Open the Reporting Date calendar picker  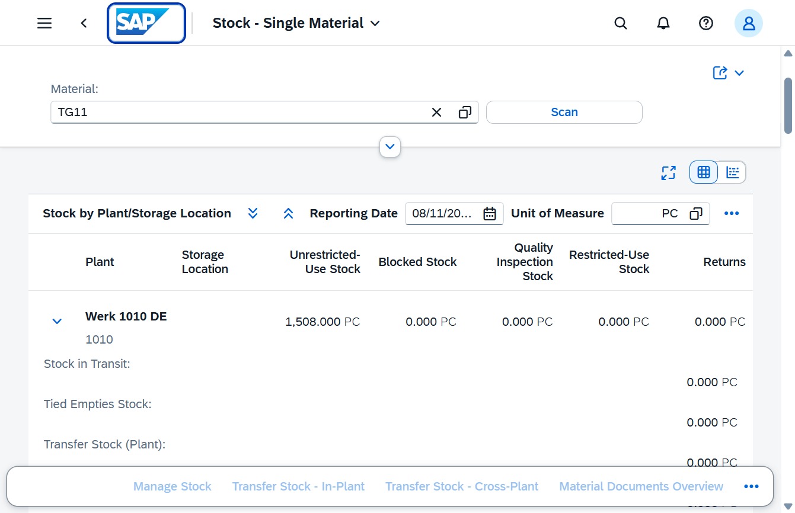click(490, 213)
